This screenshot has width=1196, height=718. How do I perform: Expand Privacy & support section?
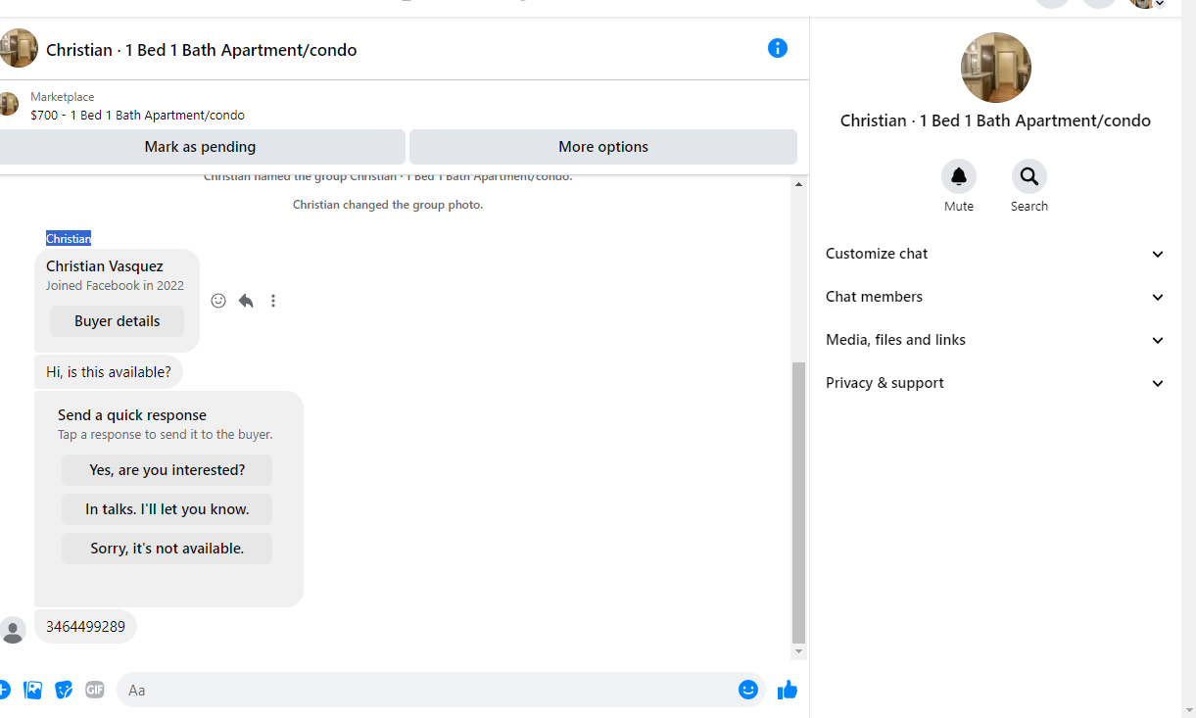[x=996, y=383]
